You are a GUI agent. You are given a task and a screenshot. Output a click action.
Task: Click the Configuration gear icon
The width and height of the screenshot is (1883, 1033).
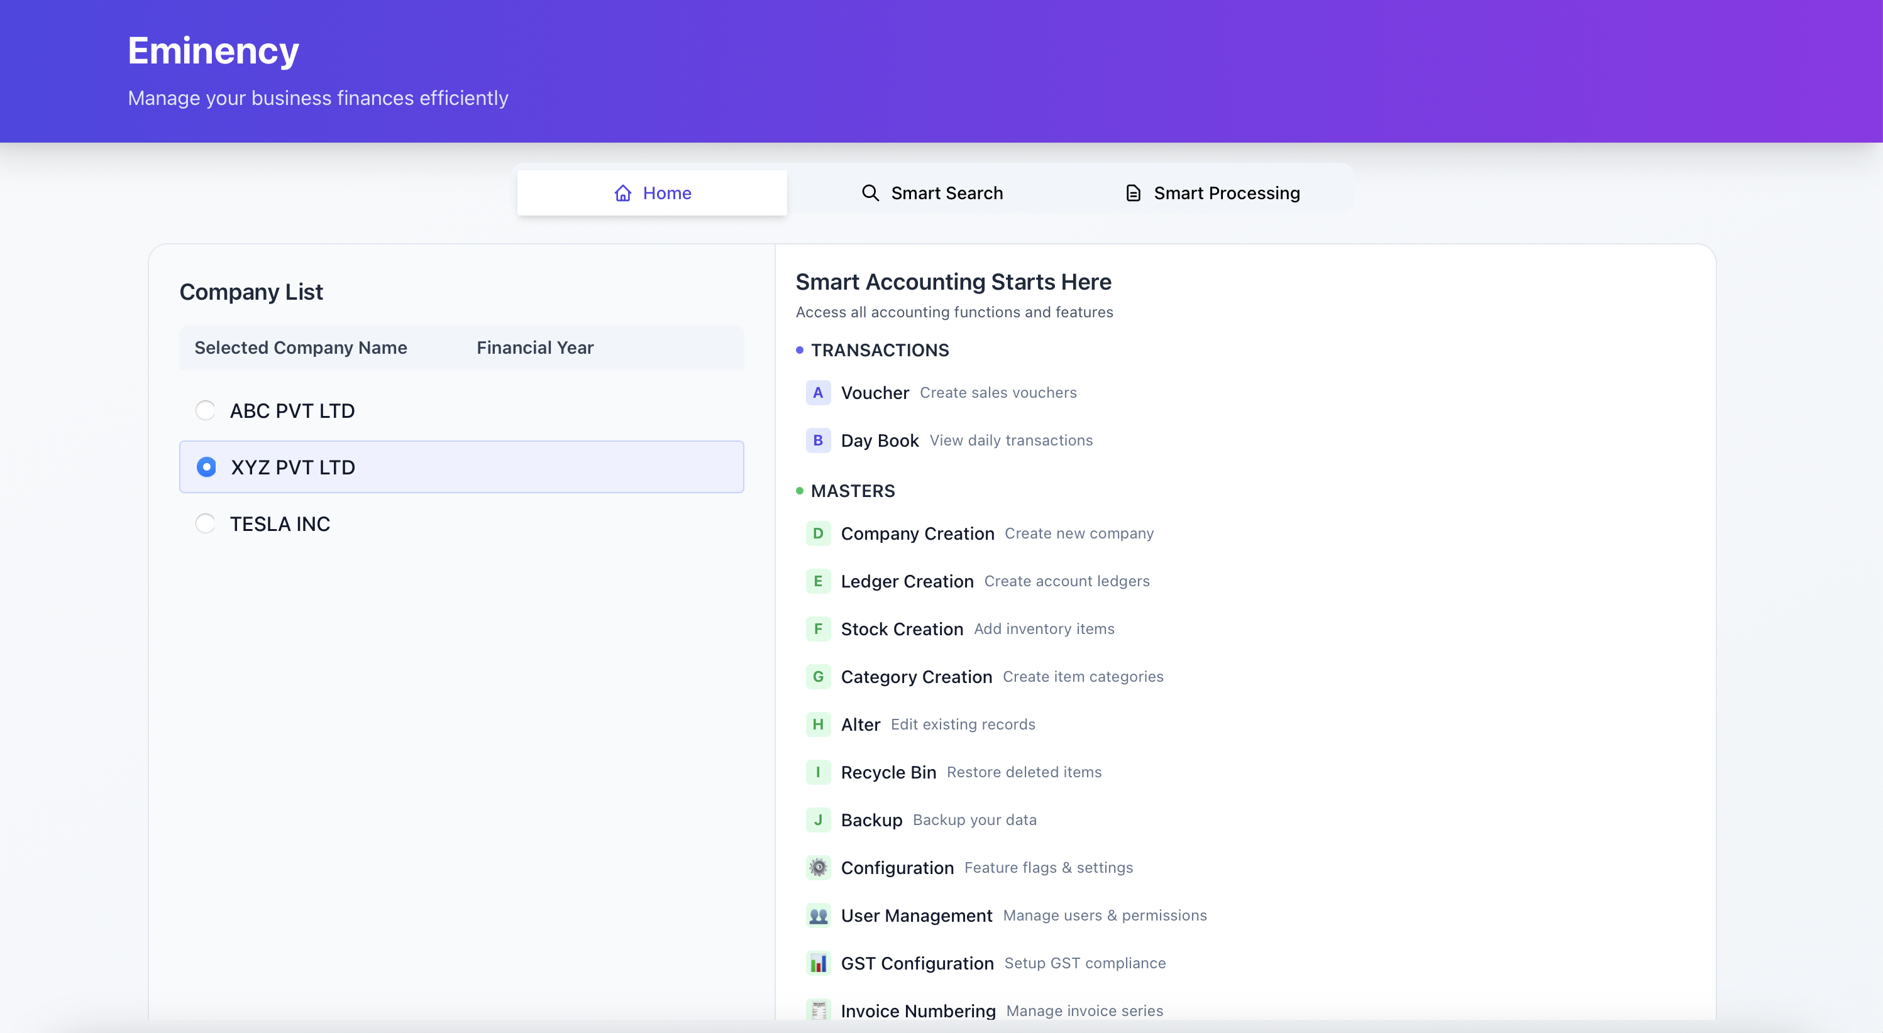point(818,867)
